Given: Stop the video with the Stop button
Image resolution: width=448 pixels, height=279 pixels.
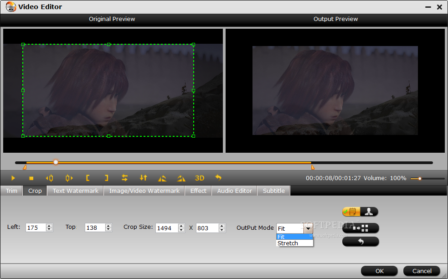Looking at the screenshot, I should coord(31,178).
